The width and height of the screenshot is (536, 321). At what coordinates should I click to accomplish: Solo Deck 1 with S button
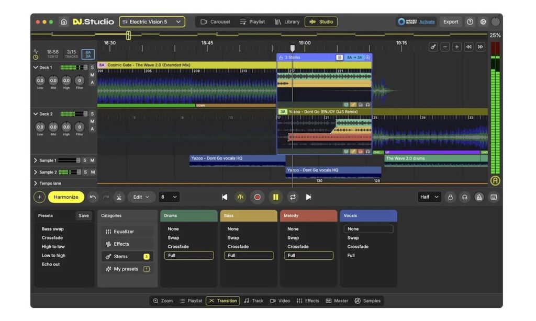(x=92, y=67)
